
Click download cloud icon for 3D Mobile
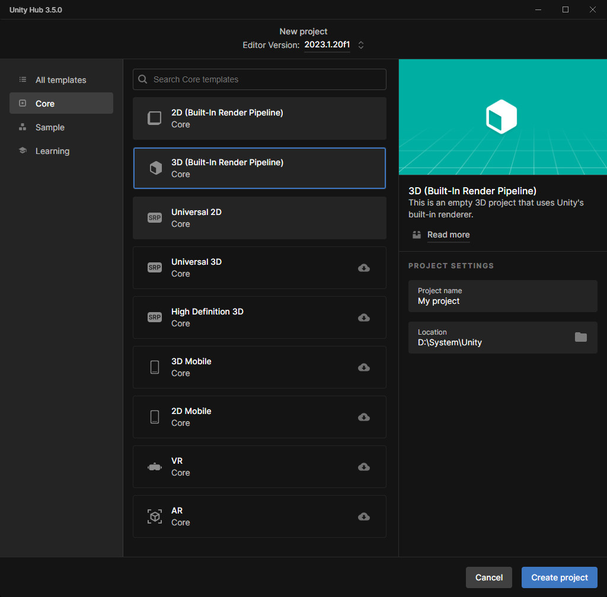point(364,367)
